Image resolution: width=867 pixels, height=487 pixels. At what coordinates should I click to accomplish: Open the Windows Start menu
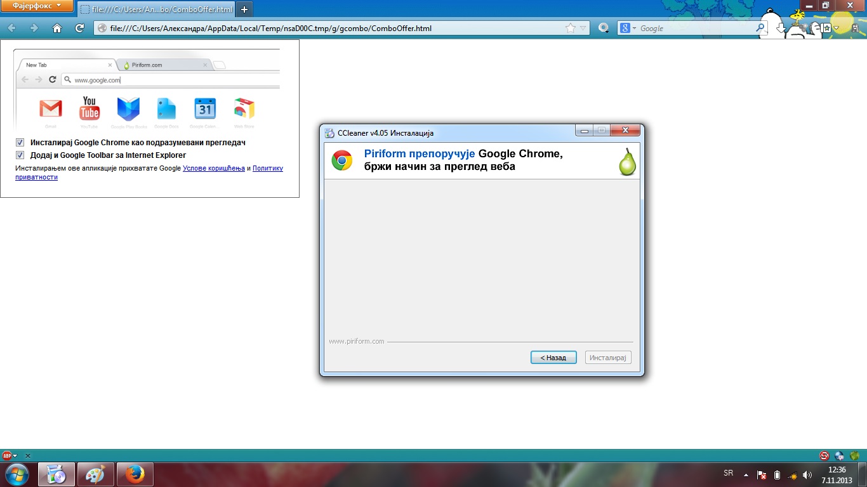click(x=17, y=474)
